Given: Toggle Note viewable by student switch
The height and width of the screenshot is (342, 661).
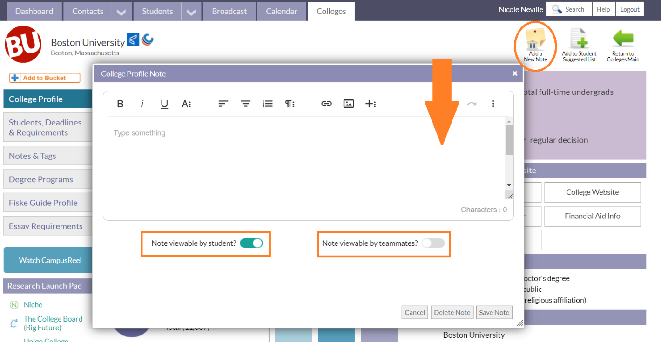Looking at the screenshot, I should pyautogui.click(x=251, y=243).
